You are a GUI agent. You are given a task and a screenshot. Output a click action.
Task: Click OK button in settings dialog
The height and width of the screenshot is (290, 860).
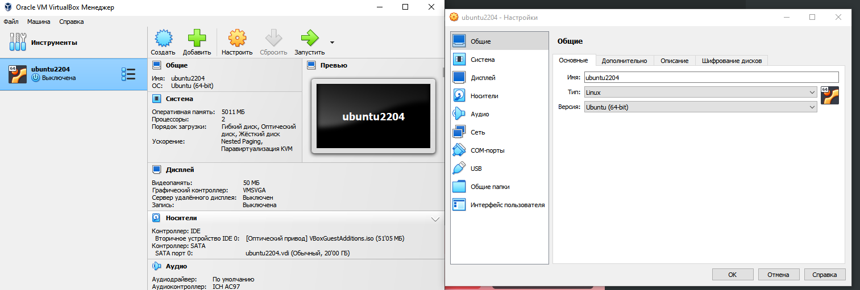[733, 275]
